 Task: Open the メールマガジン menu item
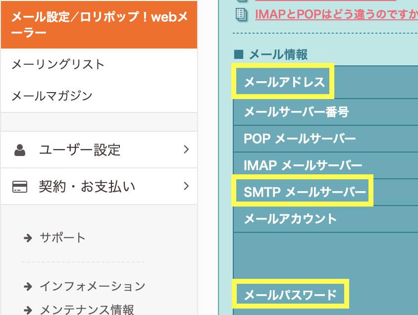pyautogui.click(x=52, y=96)
